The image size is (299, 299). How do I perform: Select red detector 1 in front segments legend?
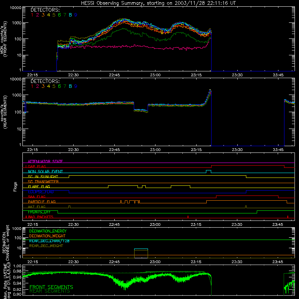click(x=32, y=15)
